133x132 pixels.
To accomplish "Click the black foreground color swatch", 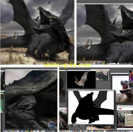I will point(131,71).
